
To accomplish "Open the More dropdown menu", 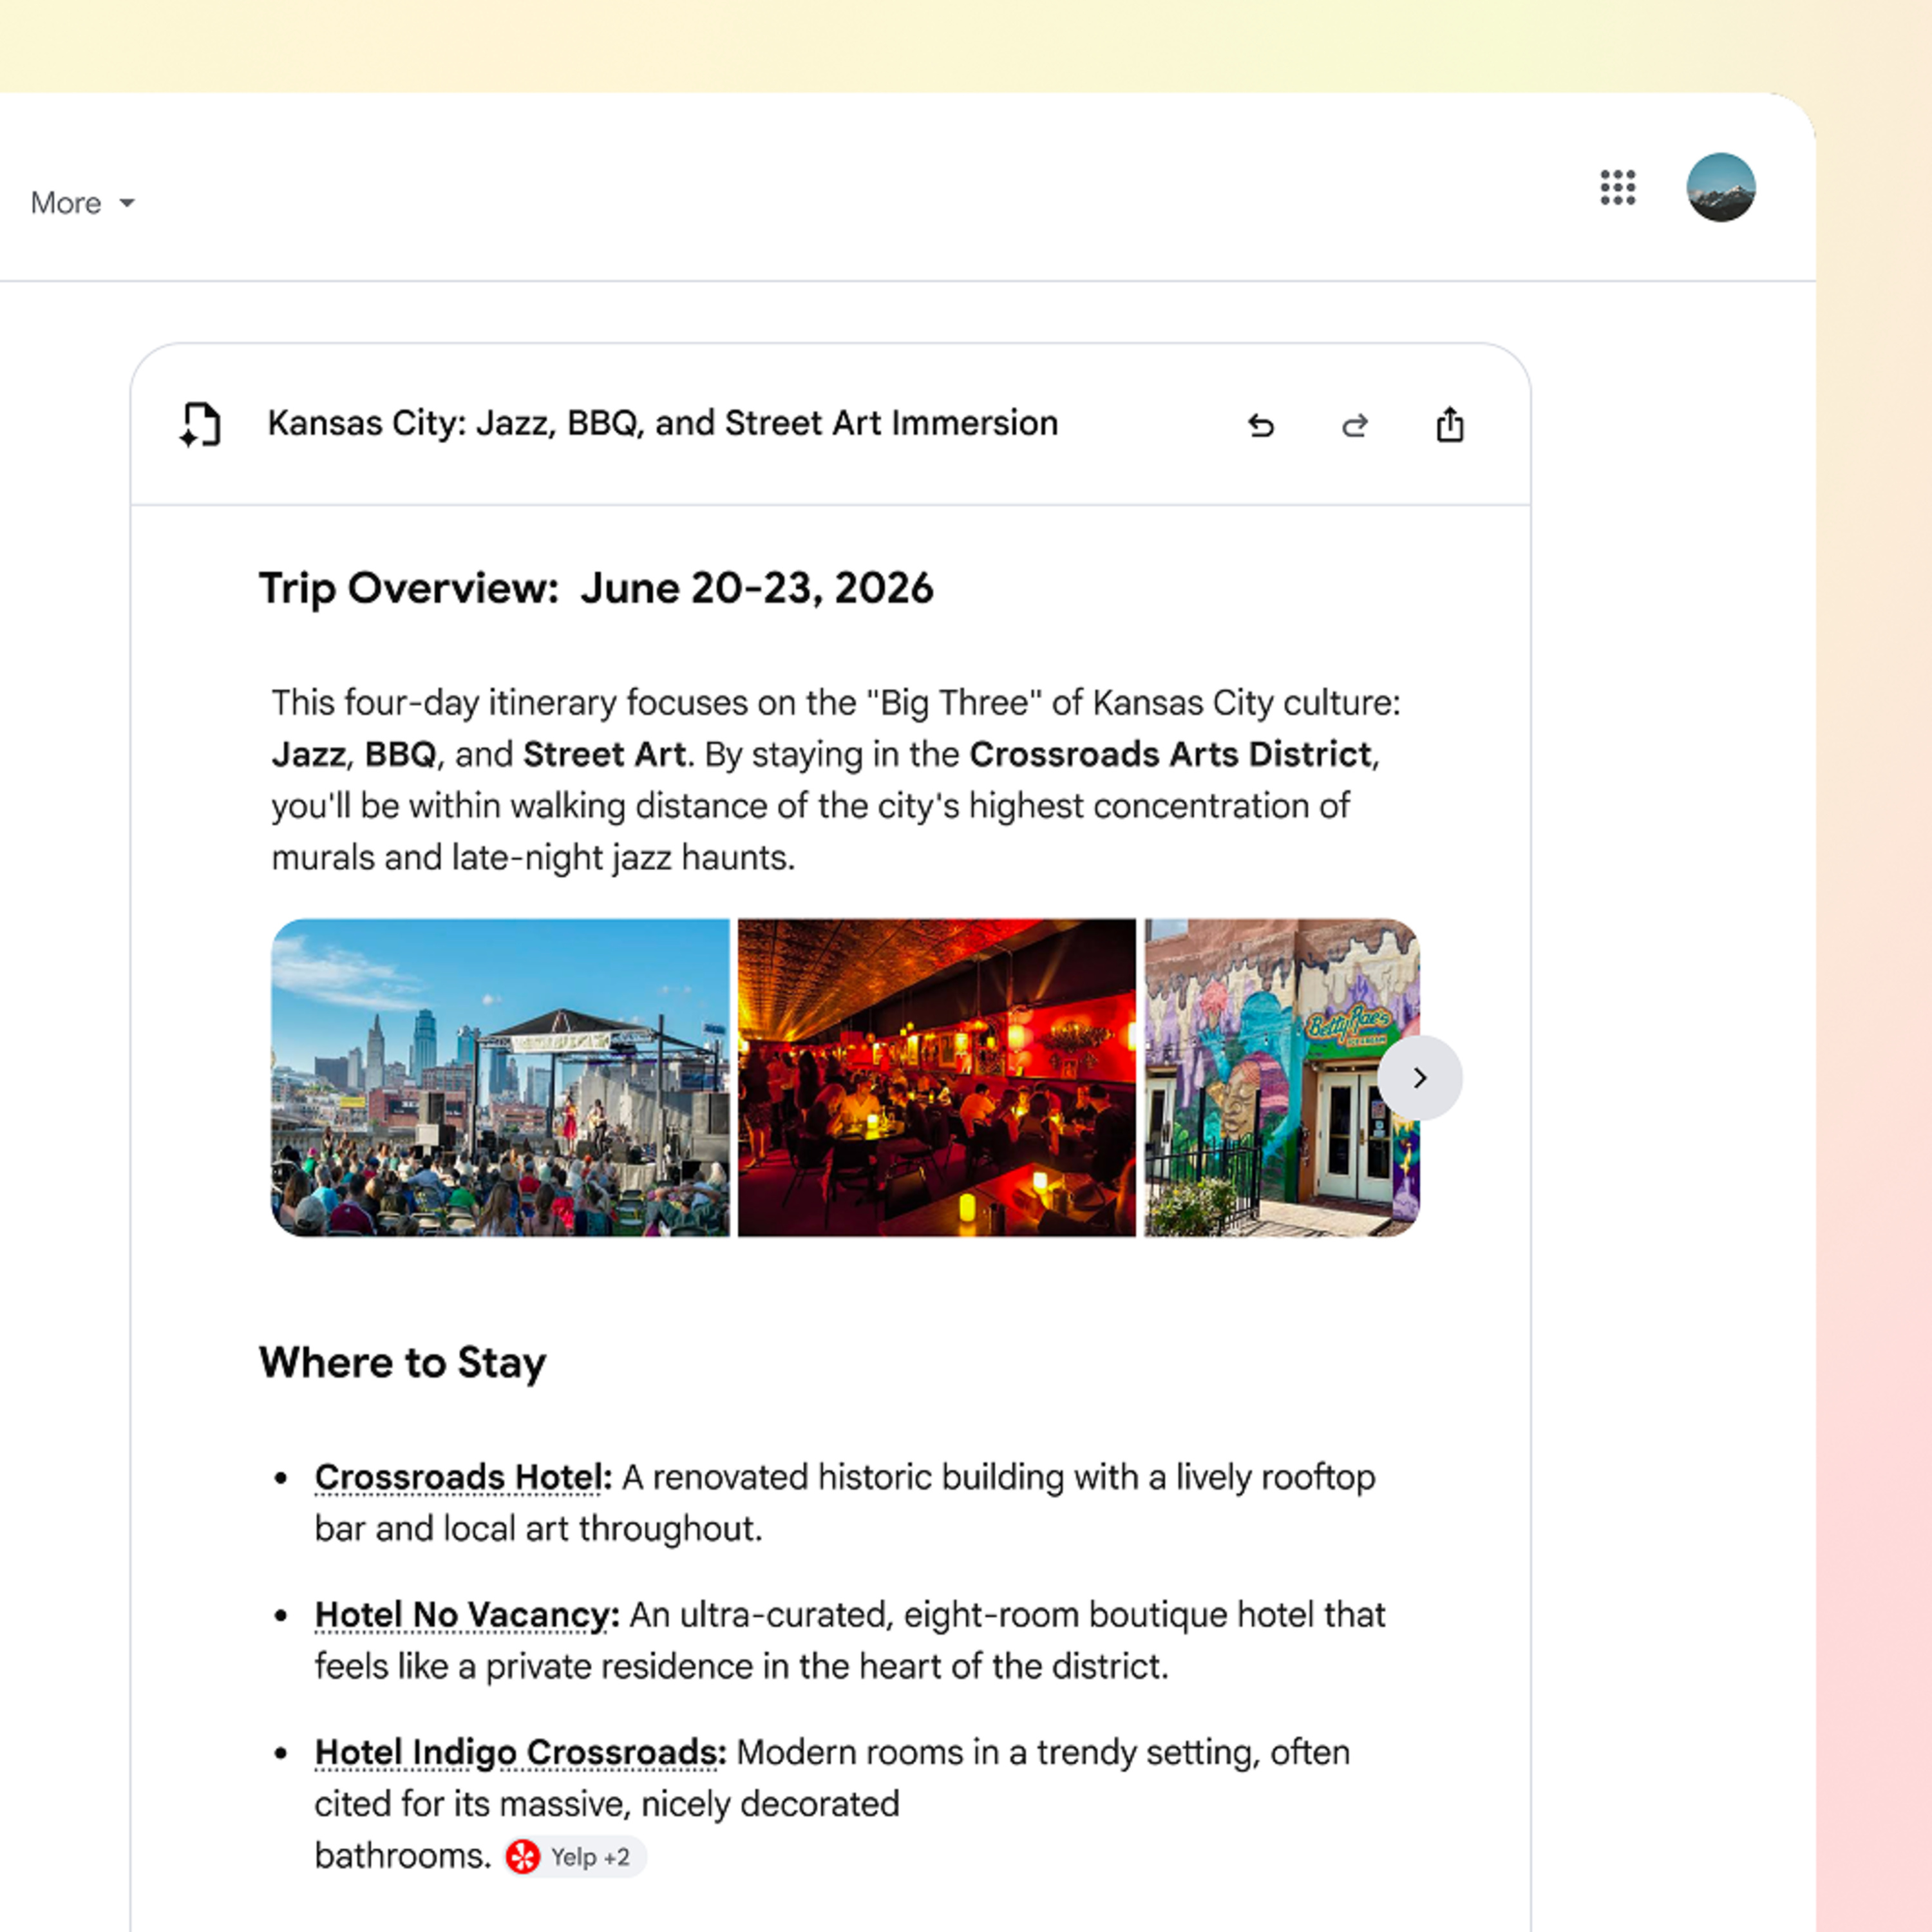I will (83, 203).
